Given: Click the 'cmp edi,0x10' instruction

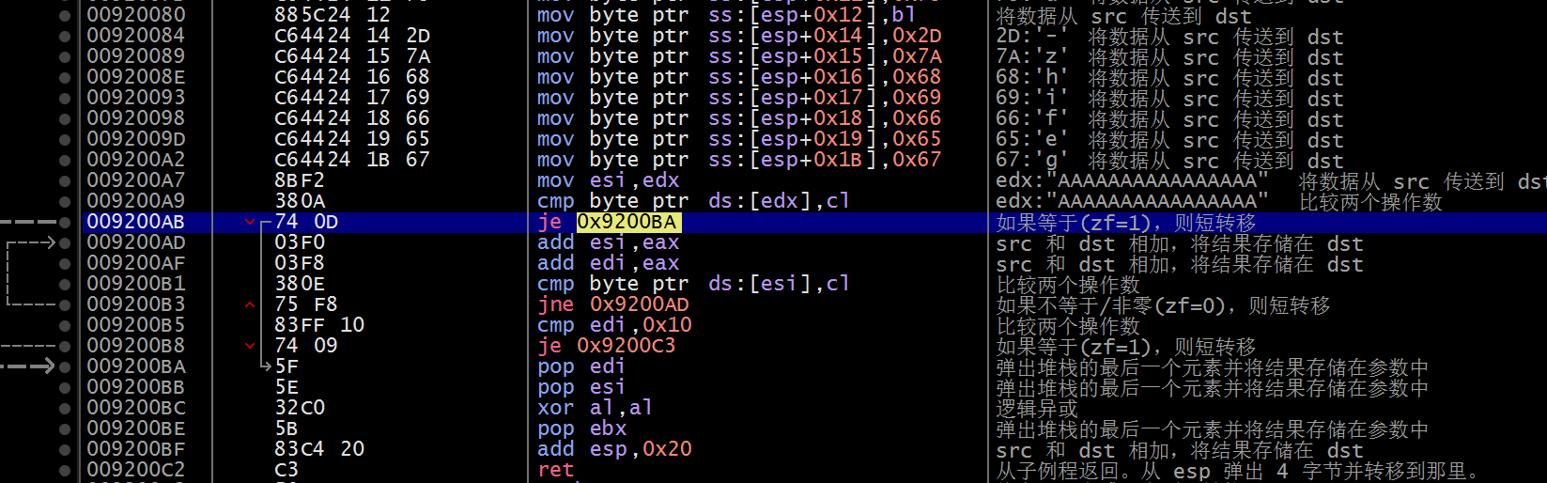Looking at the screenshot, I should [615, 325].
